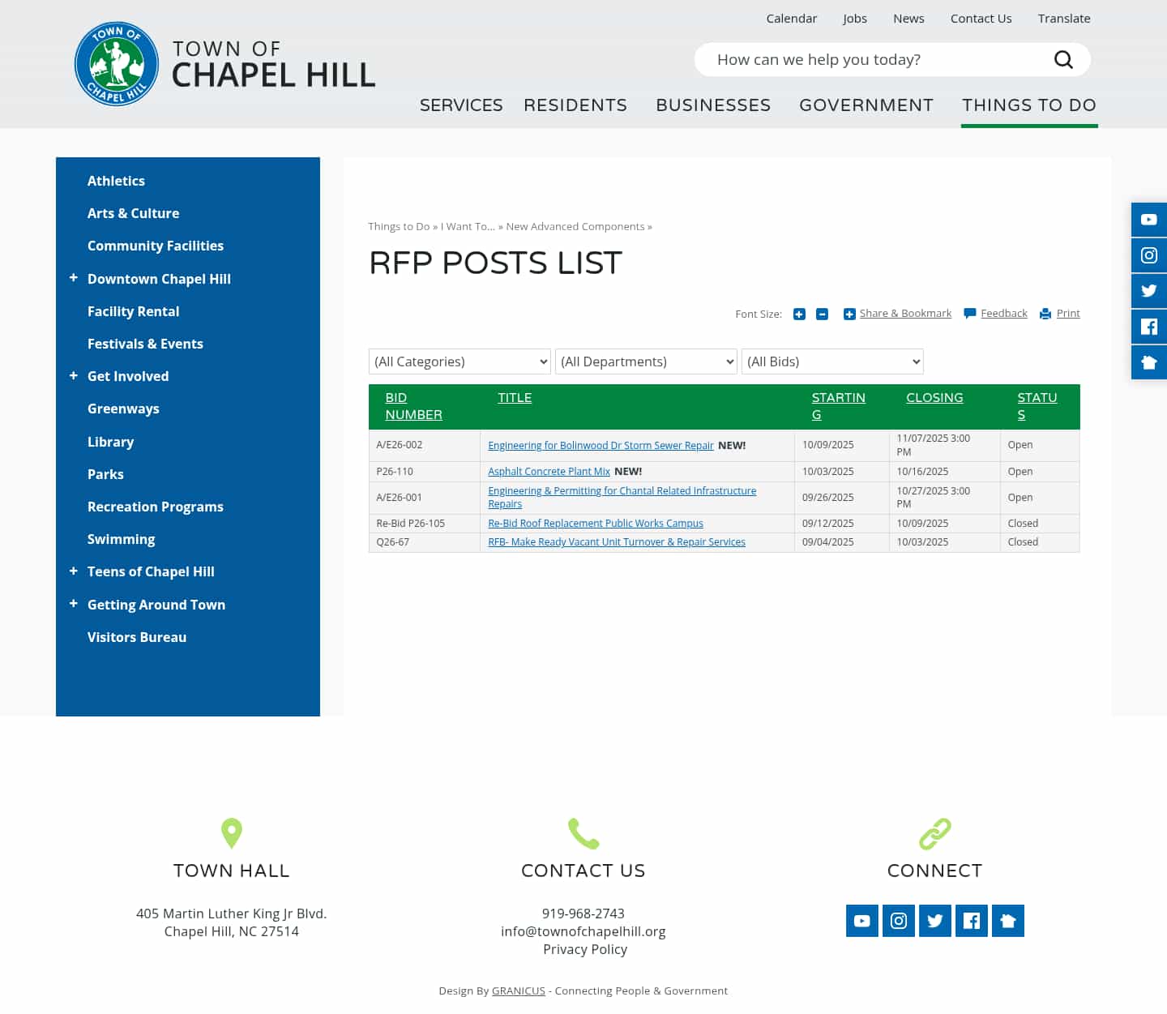
Task: Select Facility Rental in the sidebar
Action: tap(134, 311)
